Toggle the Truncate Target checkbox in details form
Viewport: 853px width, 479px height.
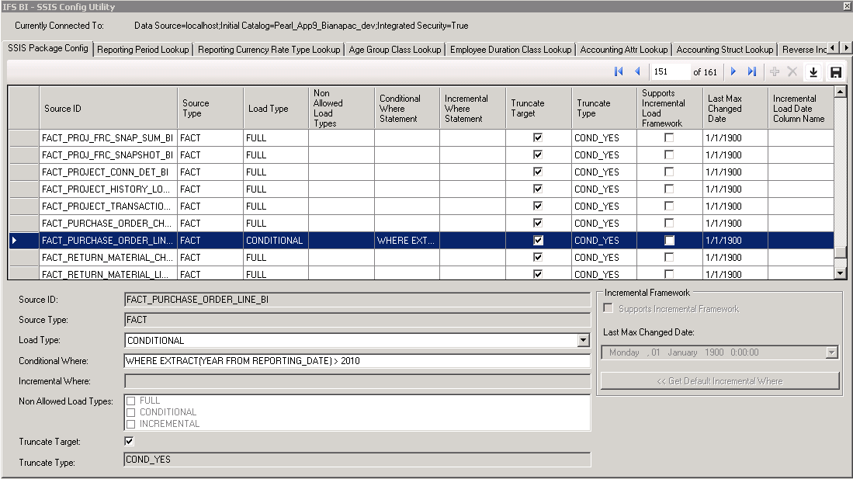coord(130,441)
